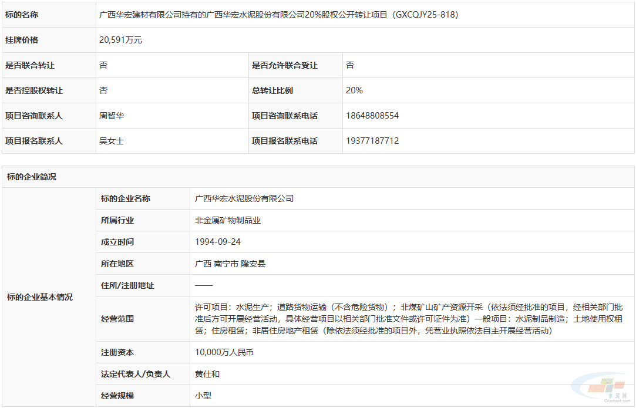Click registration phone number 19377187712
636x408 pixels.
[x=372, y=141]
